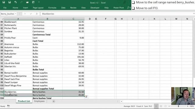
Task: Select column A header
Action: coord(18,19)
